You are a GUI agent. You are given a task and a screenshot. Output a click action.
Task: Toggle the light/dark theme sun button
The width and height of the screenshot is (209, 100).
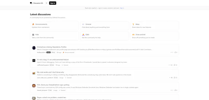47,3
